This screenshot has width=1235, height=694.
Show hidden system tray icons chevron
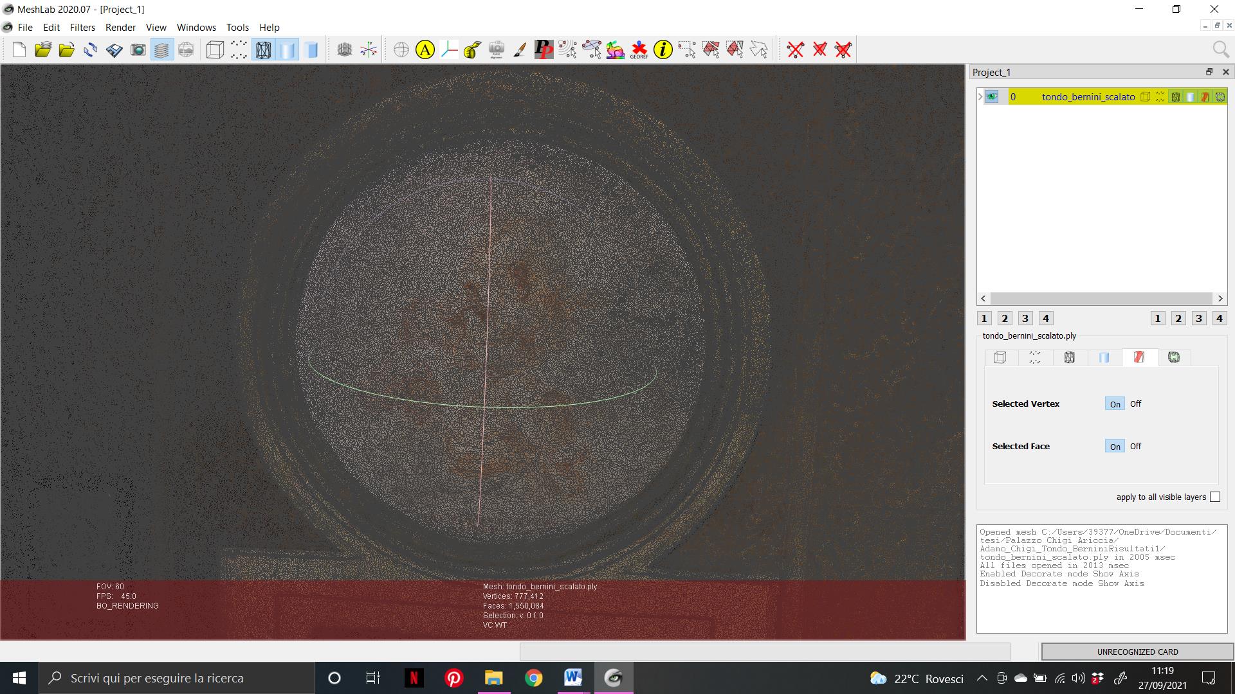point(982,678)
